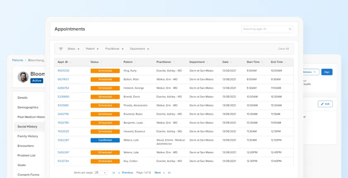Jump to last page icon

[169, 173]
